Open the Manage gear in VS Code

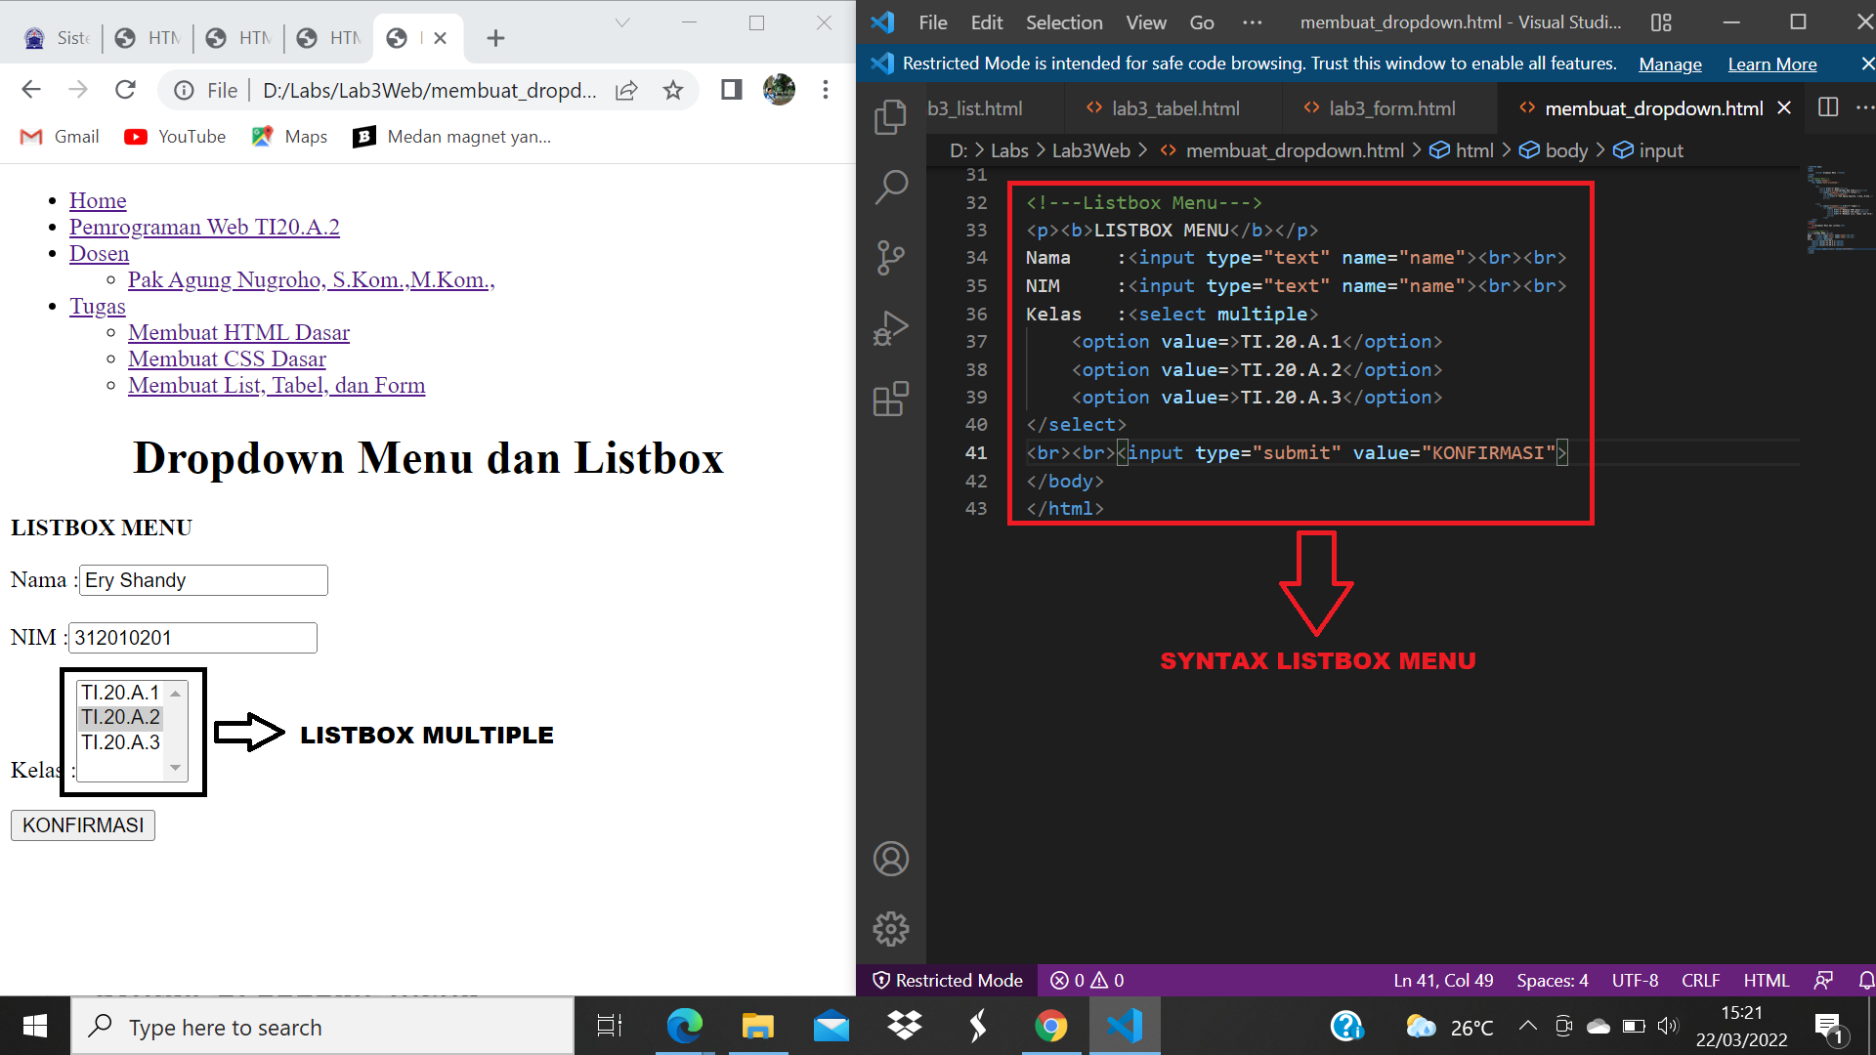tap(890, 928)
